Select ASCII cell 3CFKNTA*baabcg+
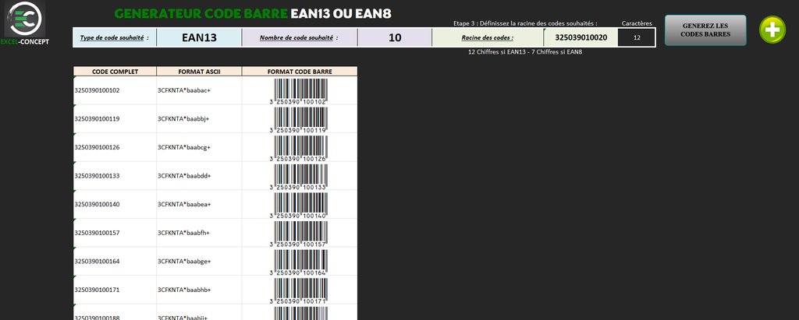Image resolution: width=799 pixels, height=320 pixels. click(199, 147)
